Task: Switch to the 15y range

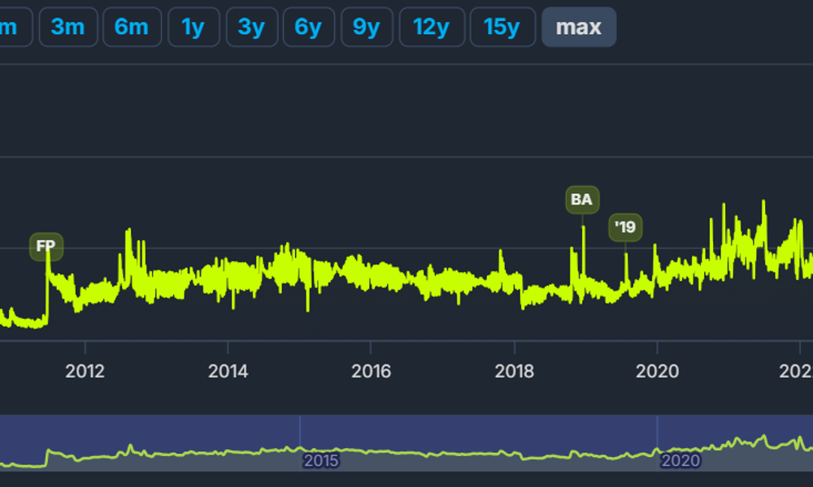Action: [x=502, y=28]
